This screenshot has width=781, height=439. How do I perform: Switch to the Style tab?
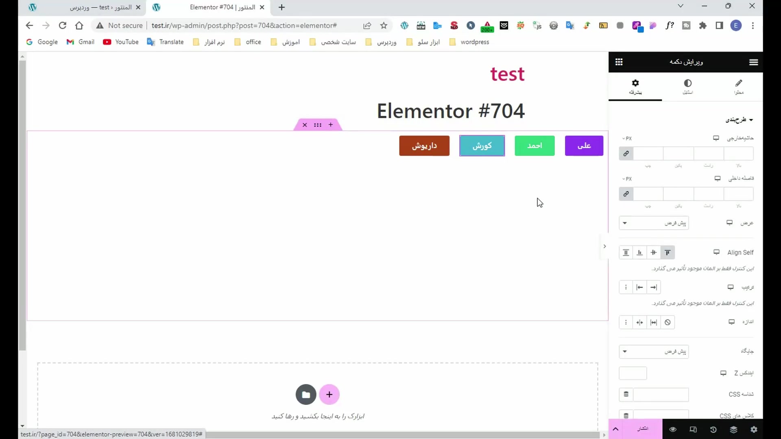687,87
